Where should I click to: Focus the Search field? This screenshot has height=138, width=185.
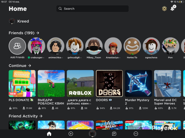pos(92,8)
